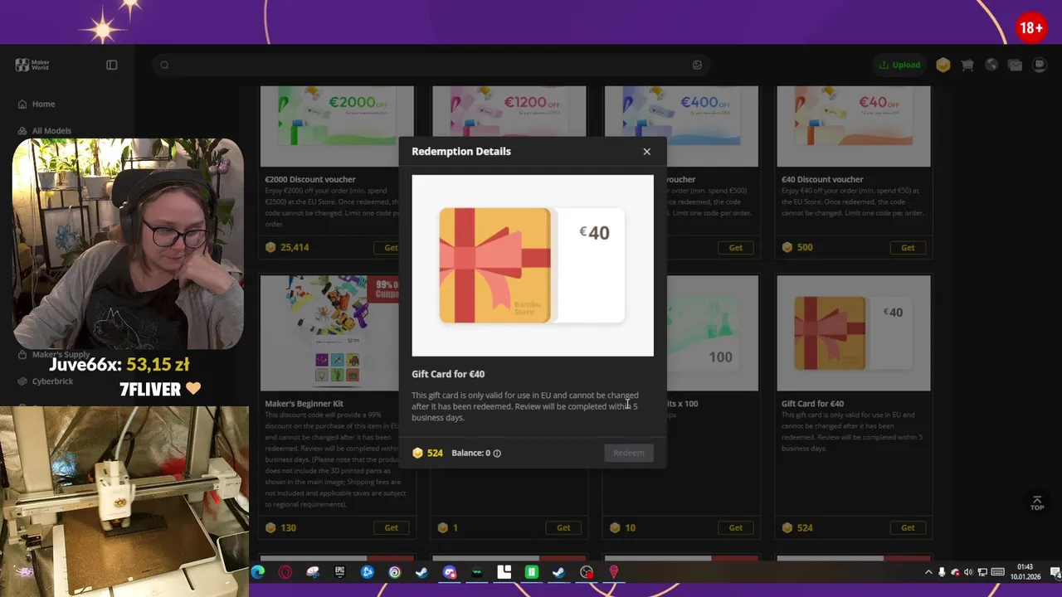Viewport: 1062px width, 597px height.
Task: Click the Gift Card for €40 grid thumbnail
Action: (x=854, y=333)
